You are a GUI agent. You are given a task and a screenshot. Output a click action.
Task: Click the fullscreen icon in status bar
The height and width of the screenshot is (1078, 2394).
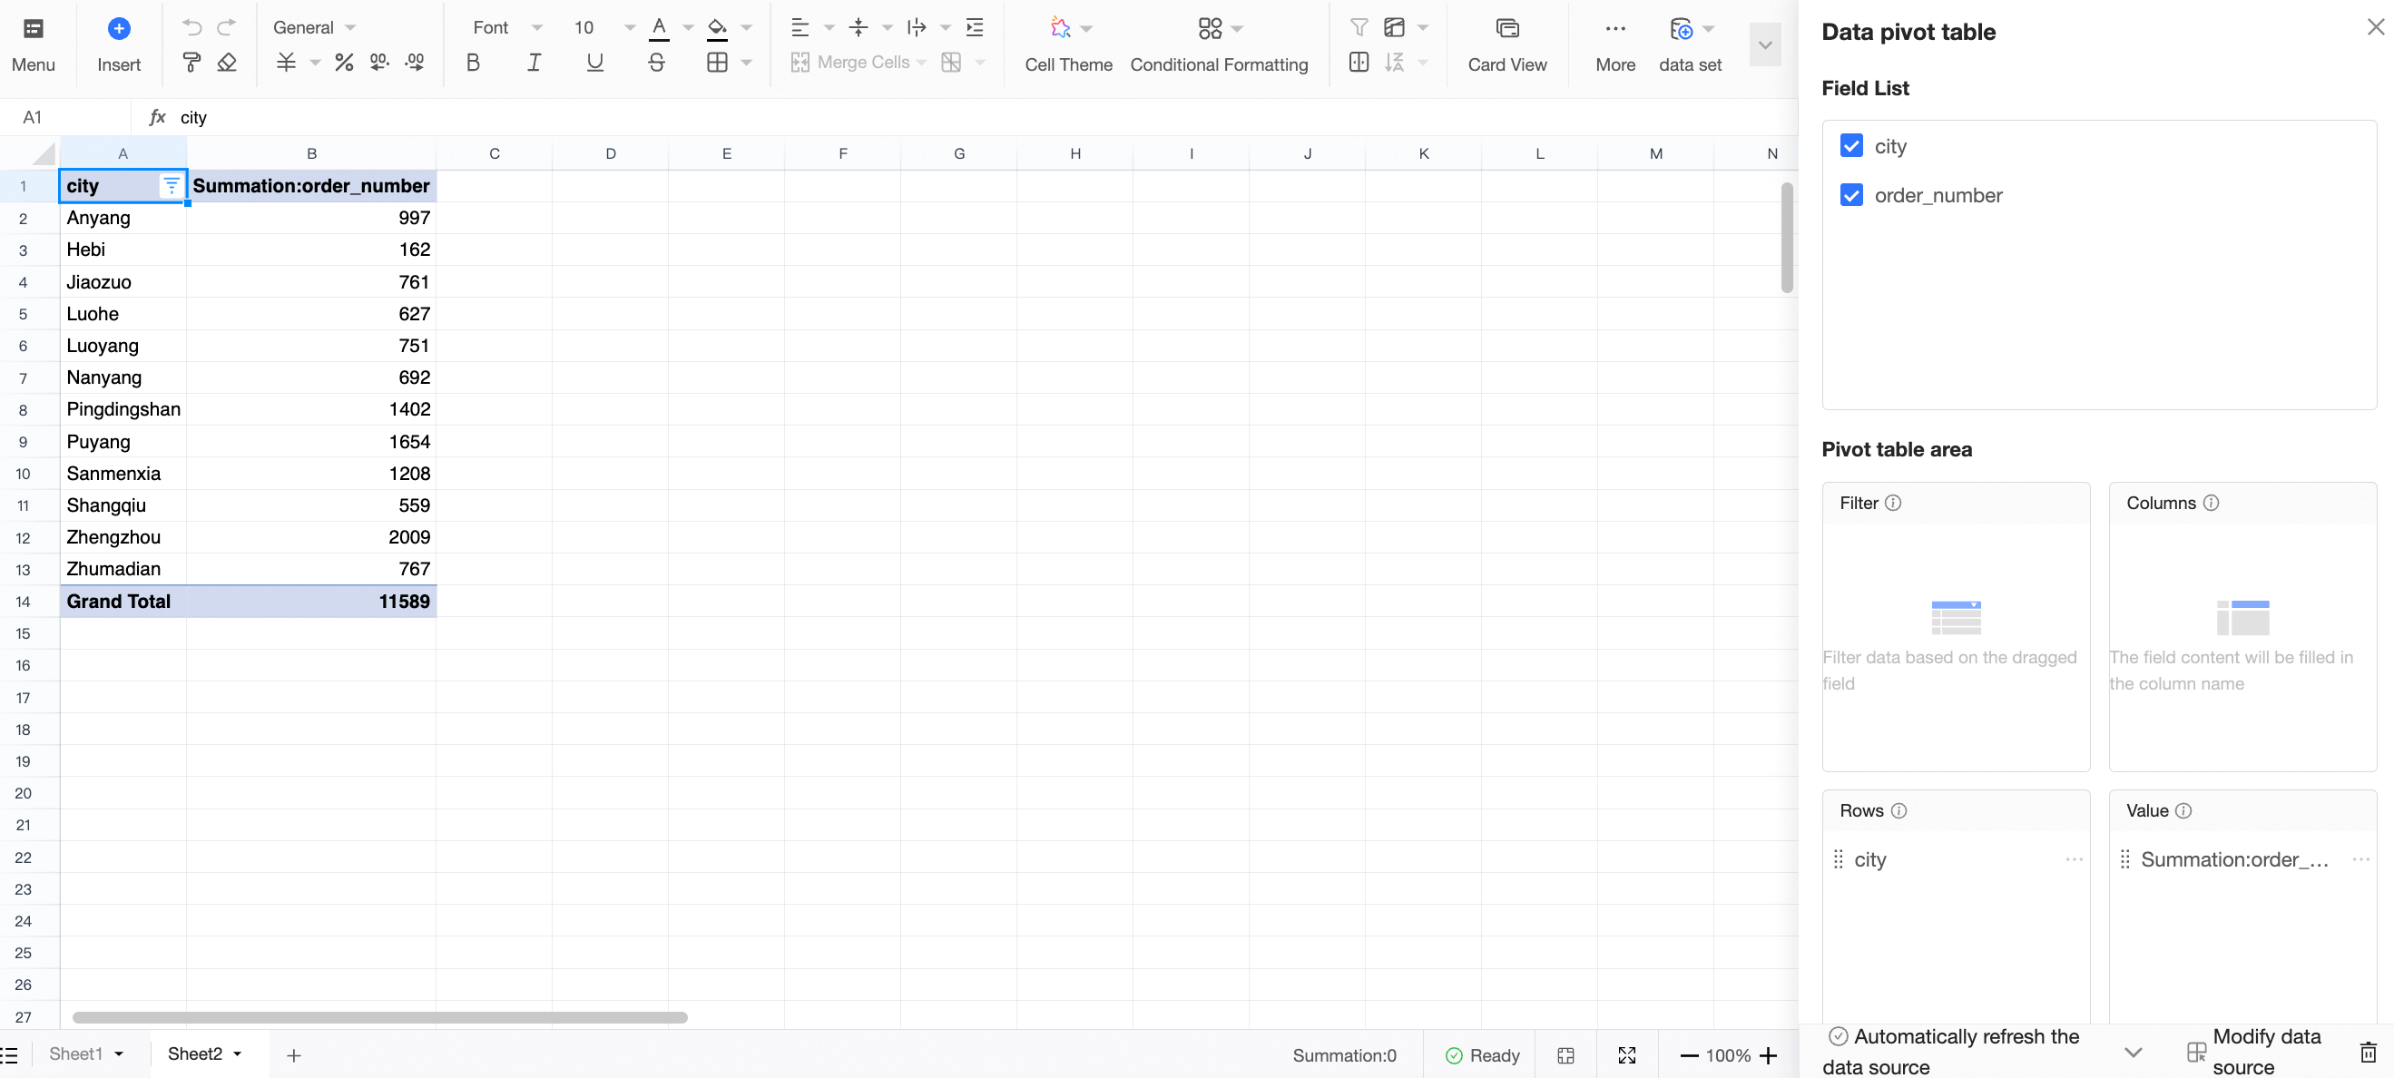[x=1626, y=1054]
